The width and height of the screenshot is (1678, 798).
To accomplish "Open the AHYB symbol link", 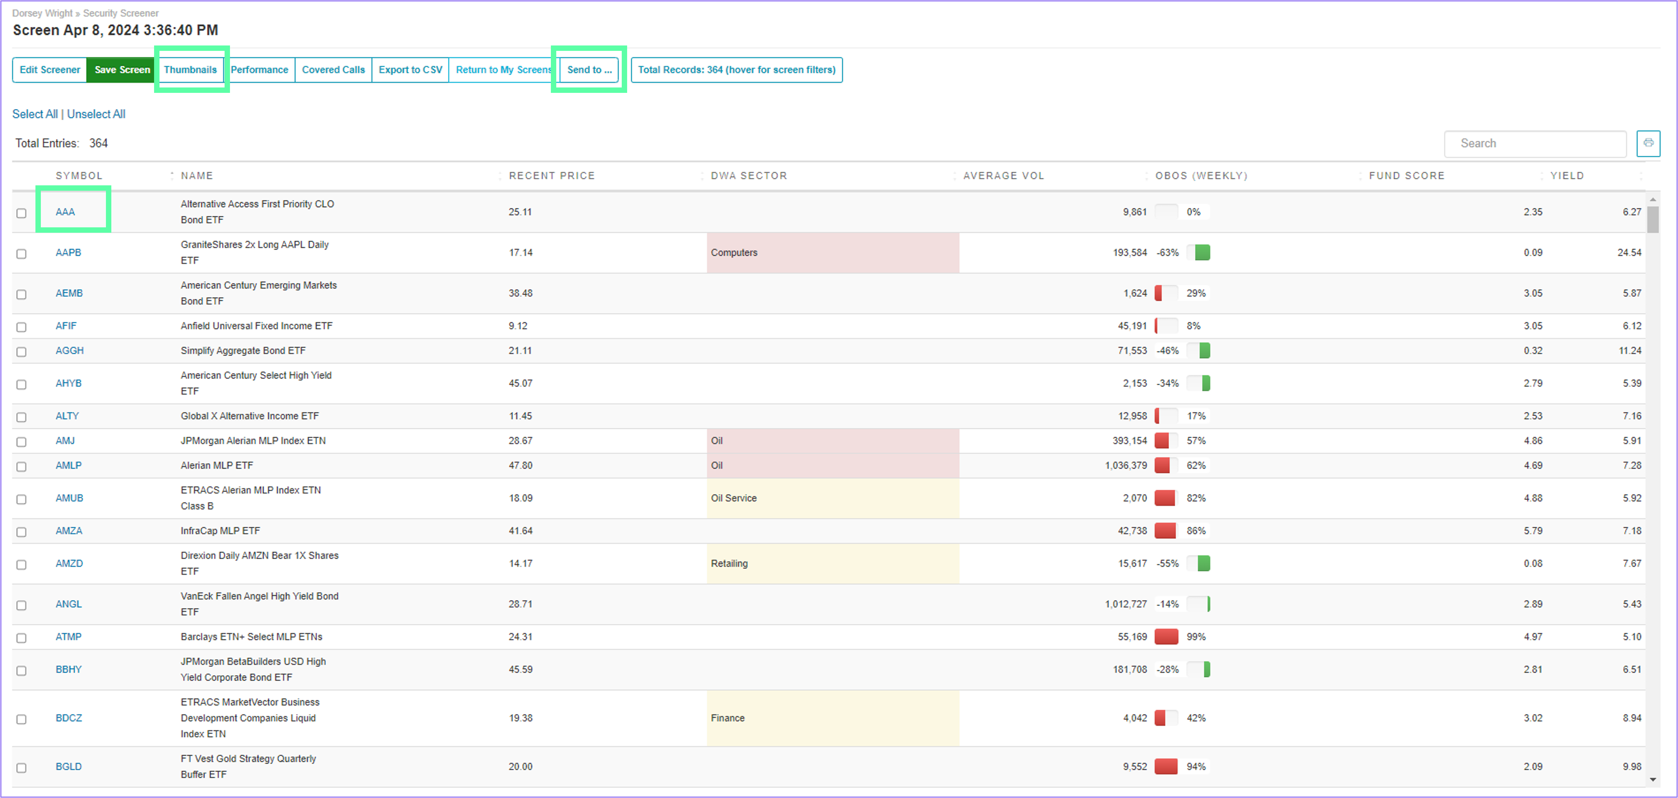I will click(x=69, y=383).
